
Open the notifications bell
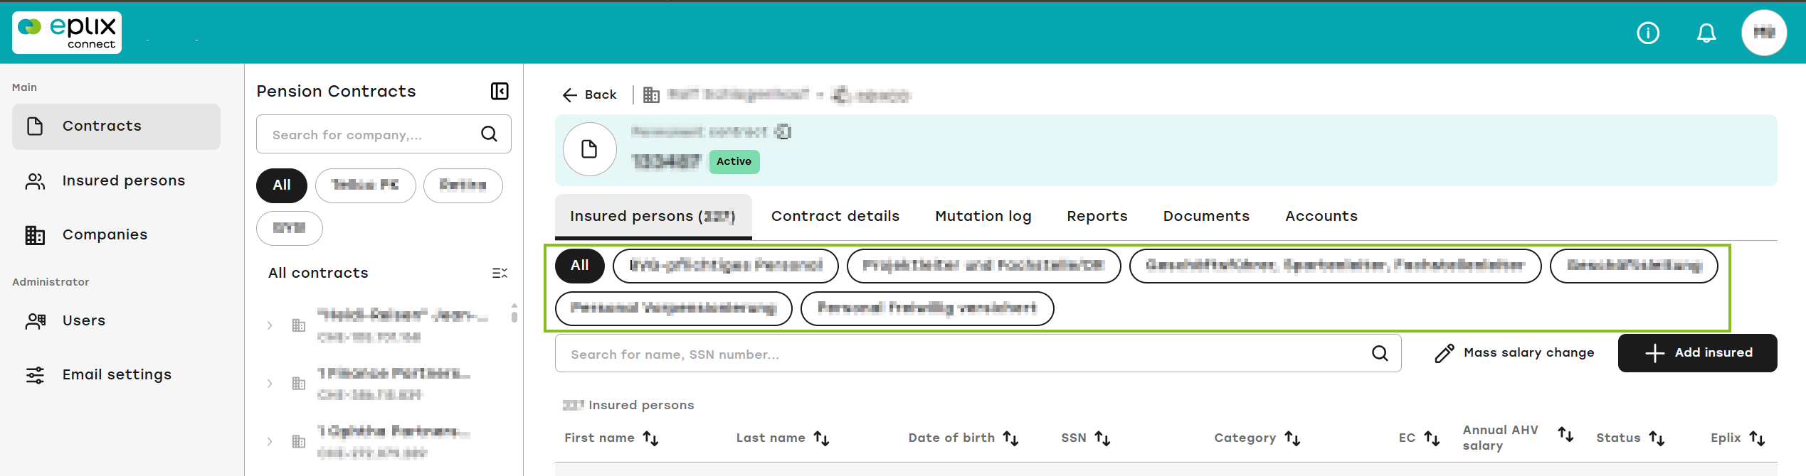(1706, 33)
